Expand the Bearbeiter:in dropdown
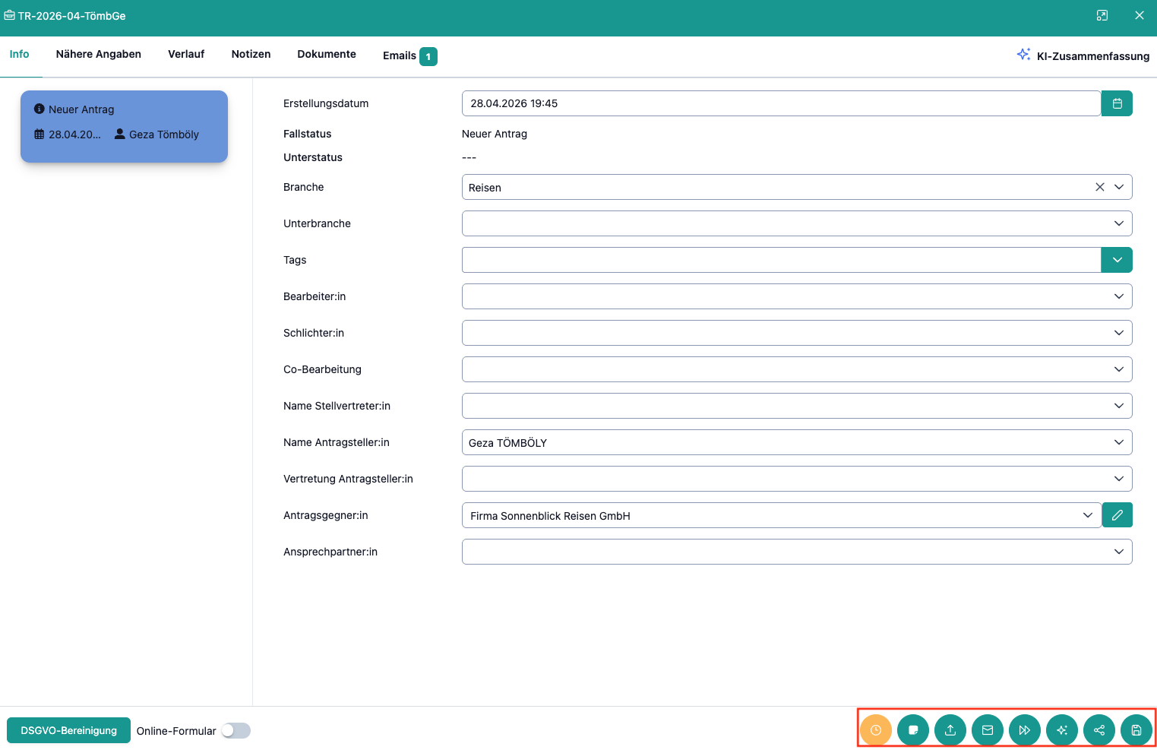The image size is (1157, 750). click(1119, 296)
